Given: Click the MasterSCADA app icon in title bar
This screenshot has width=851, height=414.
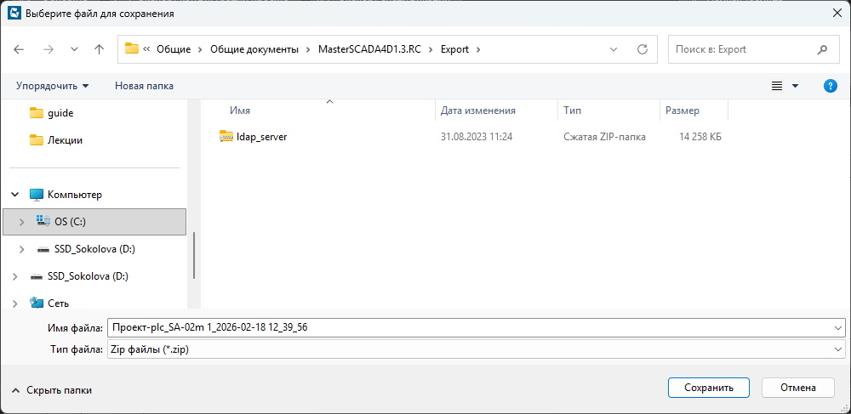Looking at the screenshot, I should point(14,14).
